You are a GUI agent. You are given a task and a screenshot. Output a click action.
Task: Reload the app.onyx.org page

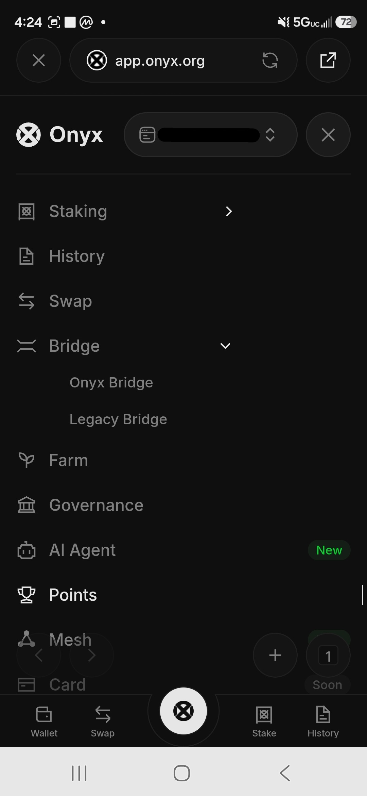270,61
